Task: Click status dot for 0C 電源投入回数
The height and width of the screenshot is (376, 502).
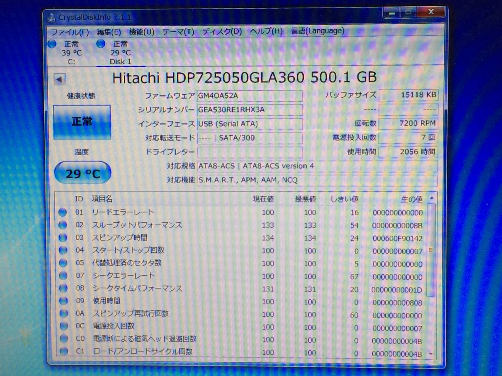Action: coord(63,326)
